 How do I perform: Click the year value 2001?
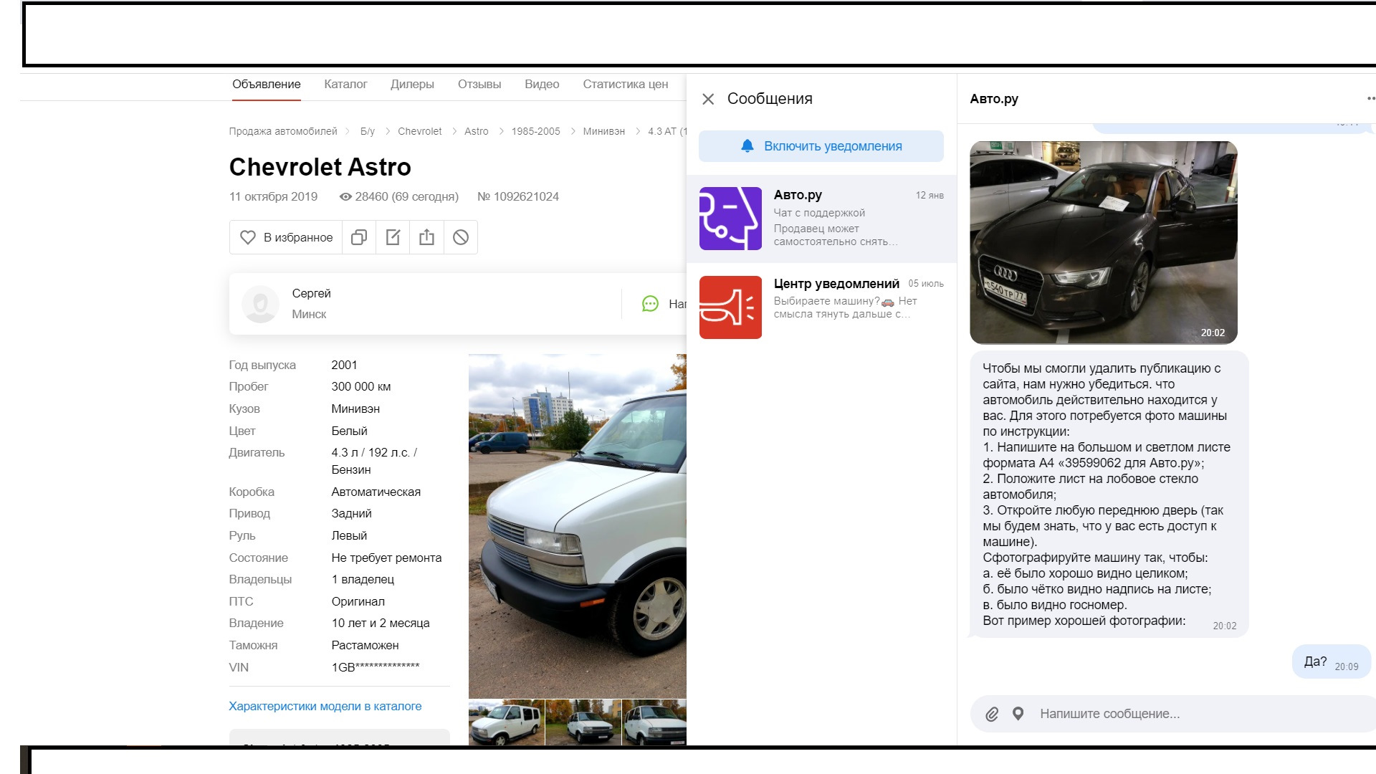pos(344,365)
